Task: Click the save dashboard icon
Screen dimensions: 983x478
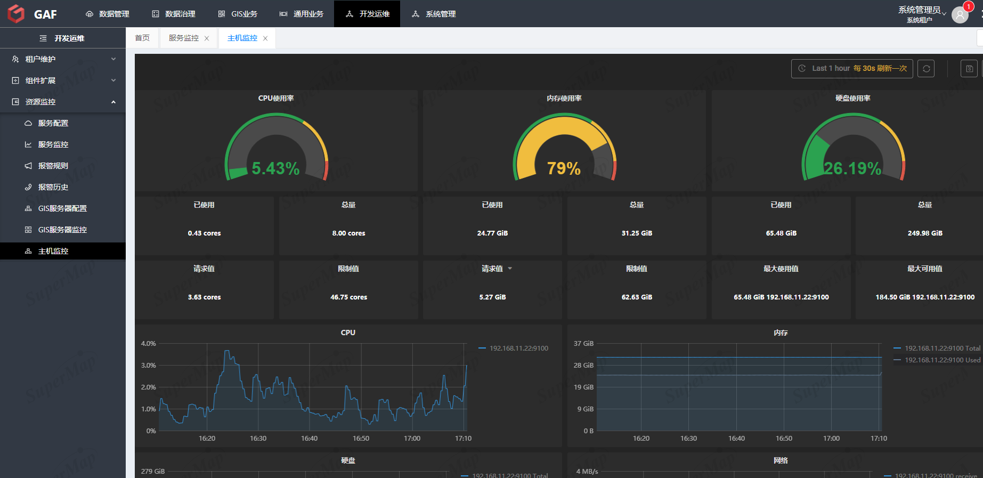Action: [x=969, y=68]
